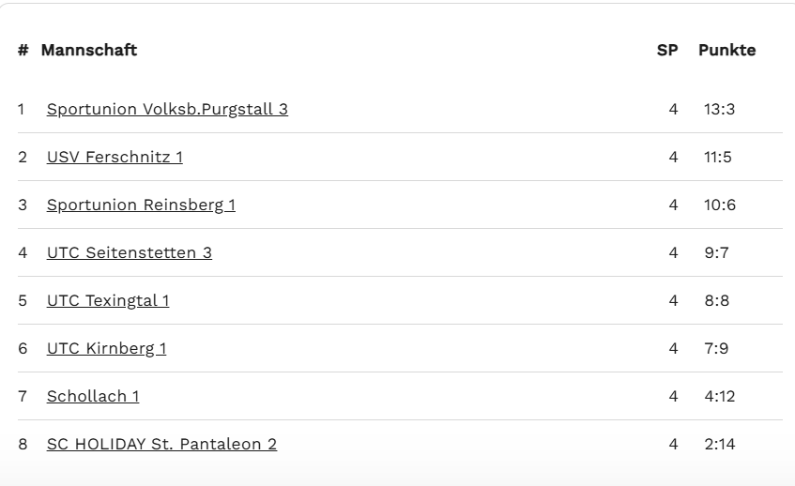Select Sportunion Reinsberg 1 link
This screenshot has height=486, width=795.
(x=141, y=205)
